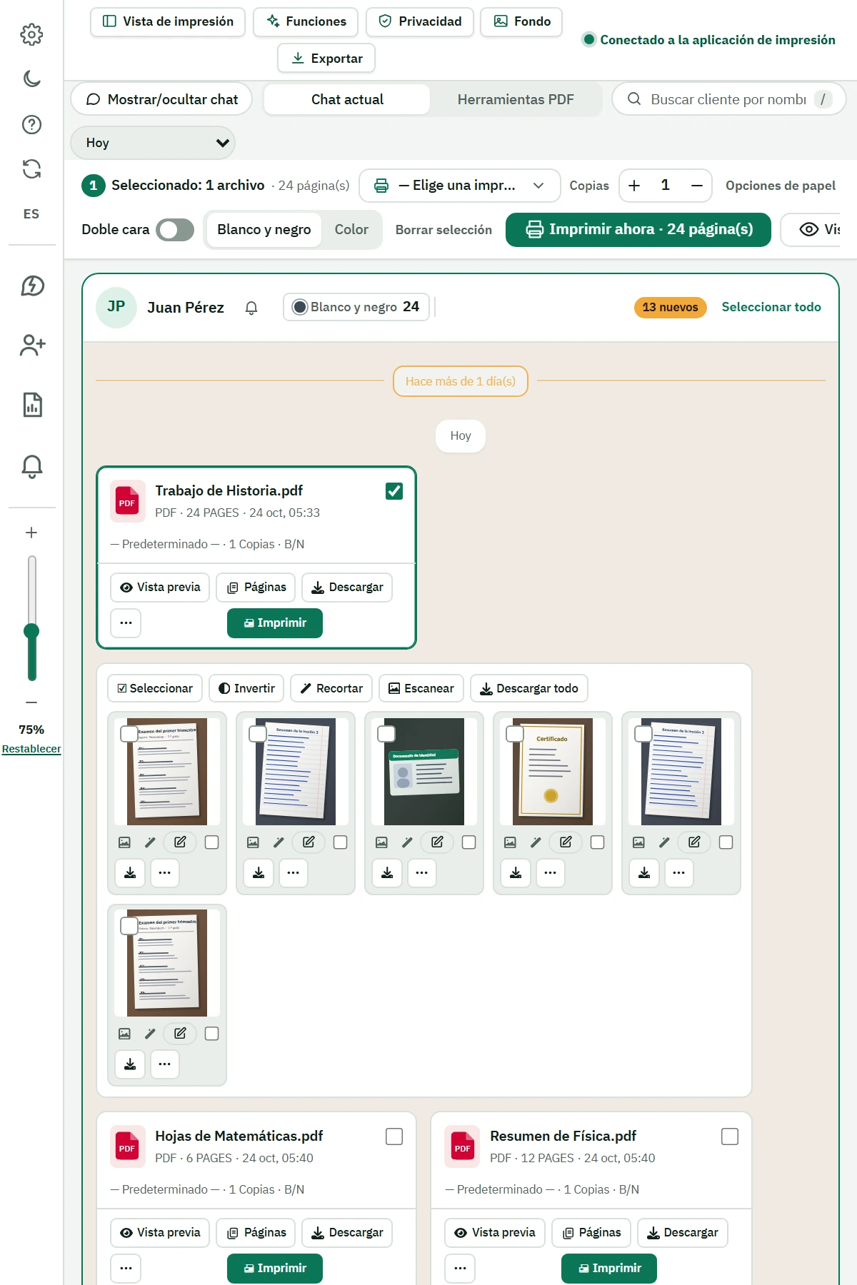Click Imprimir under Trabajo de Historia.pdf
The image size is (857, 1285).
pyautogui.click(x=275, y=623)
